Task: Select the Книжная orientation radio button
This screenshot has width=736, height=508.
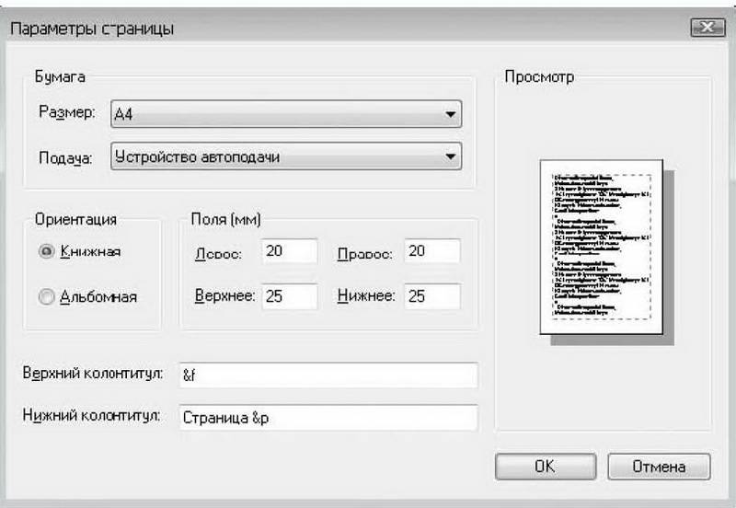Action: [47, 250]
